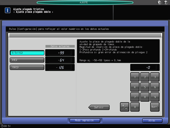Tap keypad digit 0
The height and width of the screenshot is (128, 170).
[x=135, y=107]
